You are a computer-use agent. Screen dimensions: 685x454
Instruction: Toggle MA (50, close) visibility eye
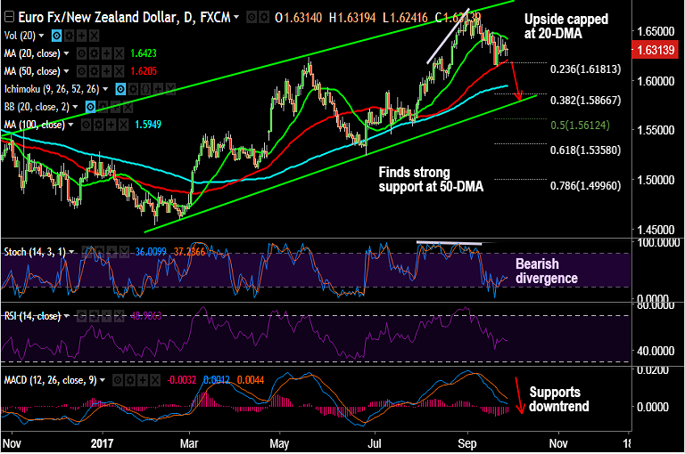point(81,71)
